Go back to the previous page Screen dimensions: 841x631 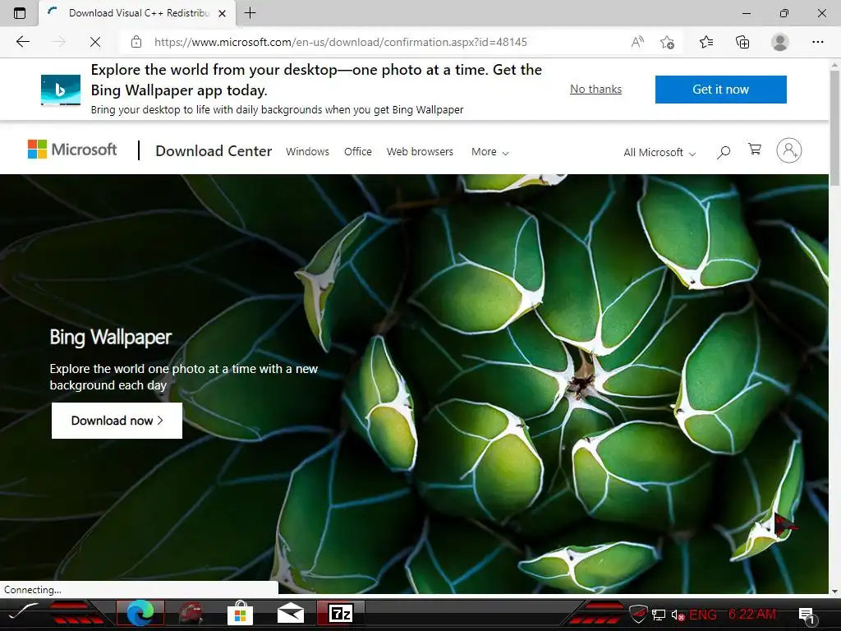click(22, 42)
